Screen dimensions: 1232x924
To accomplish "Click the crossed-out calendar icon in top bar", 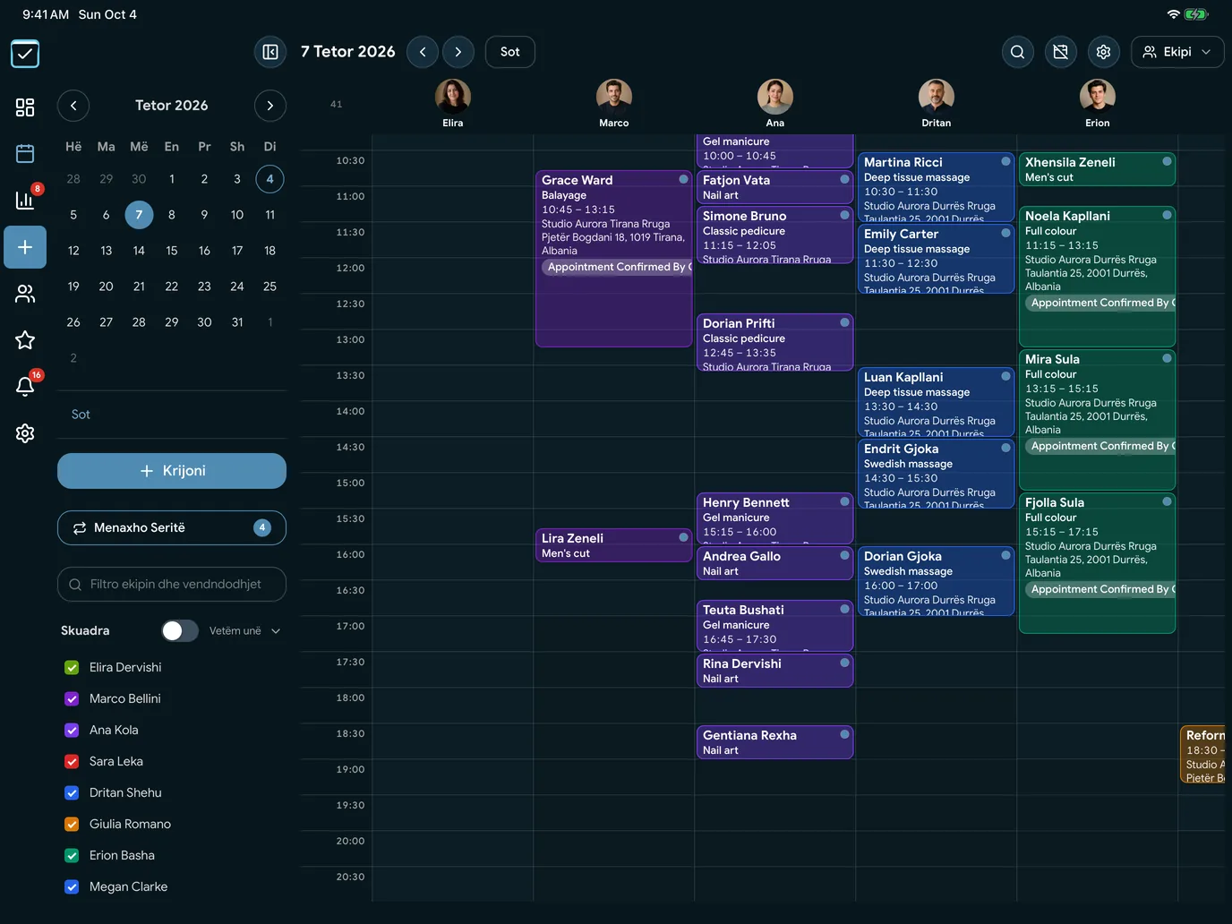I will (1061, 52).
